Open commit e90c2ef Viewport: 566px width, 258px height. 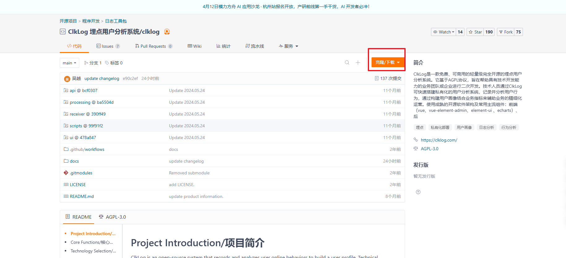[x=130, y=78]
